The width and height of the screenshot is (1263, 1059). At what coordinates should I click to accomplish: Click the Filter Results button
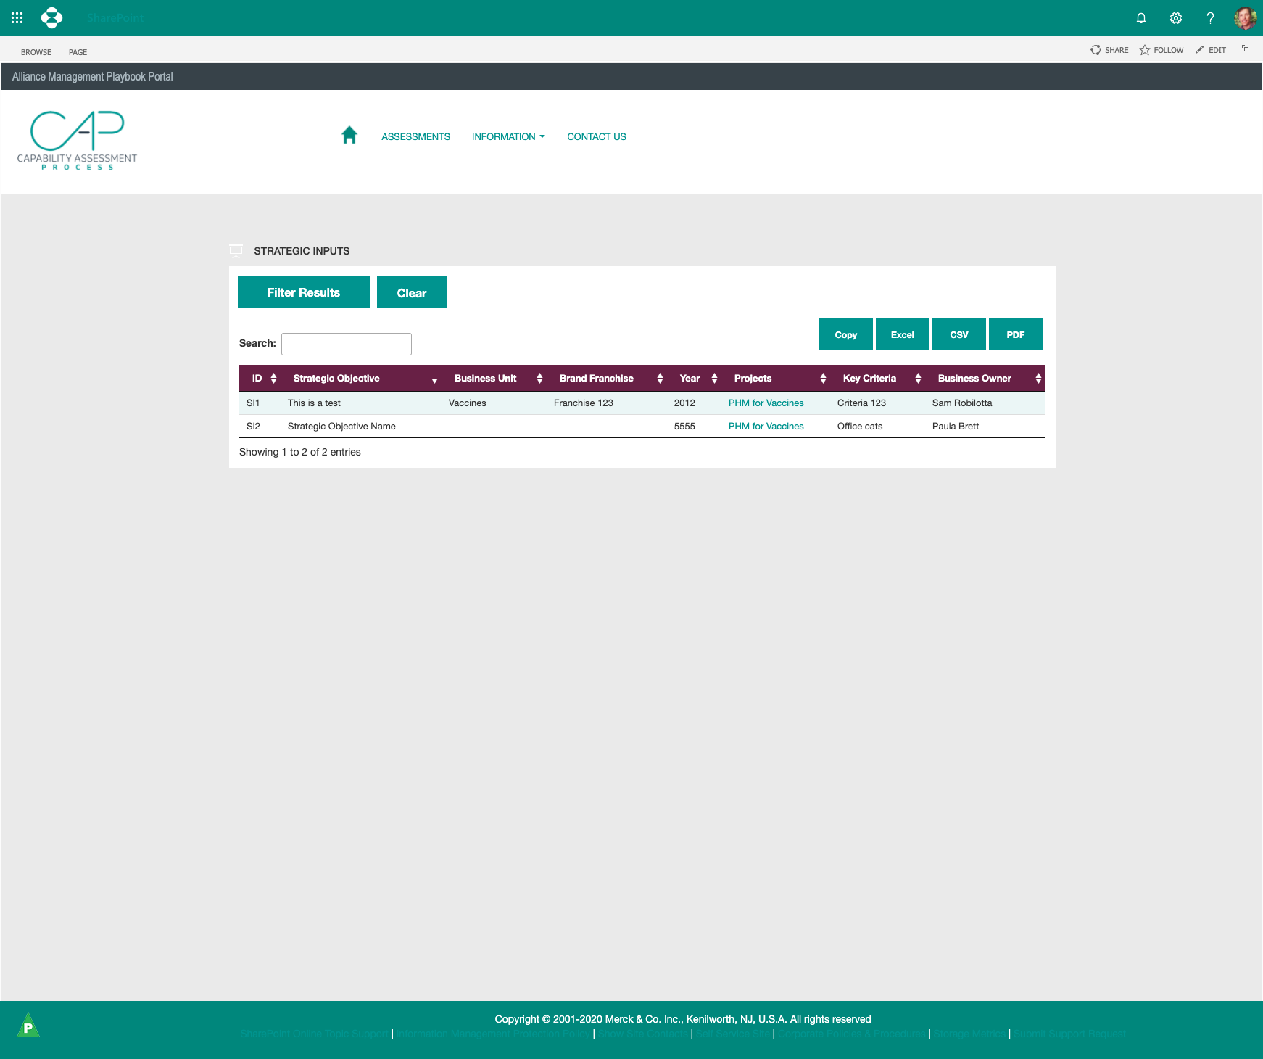pyautogui.click(x=303, y=292)
